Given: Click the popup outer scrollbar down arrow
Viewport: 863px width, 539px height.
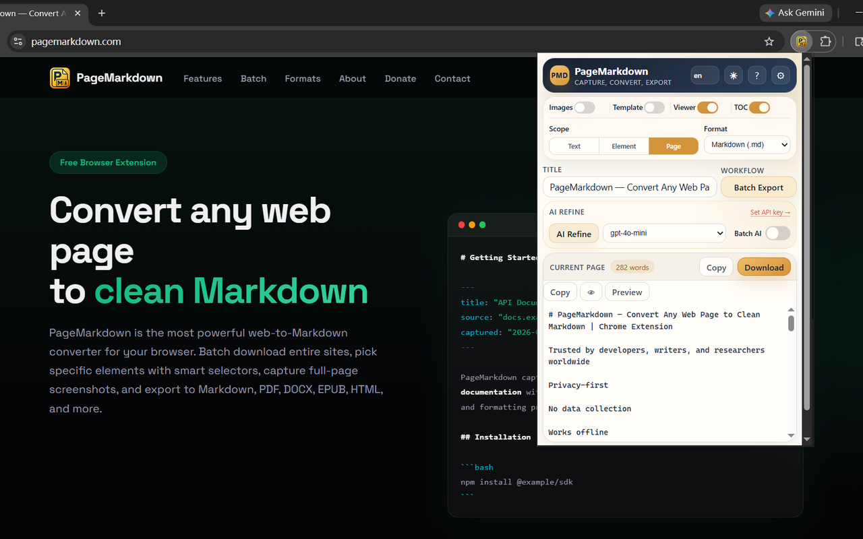Looking at the screenshot, I should [x=807, y=440].
